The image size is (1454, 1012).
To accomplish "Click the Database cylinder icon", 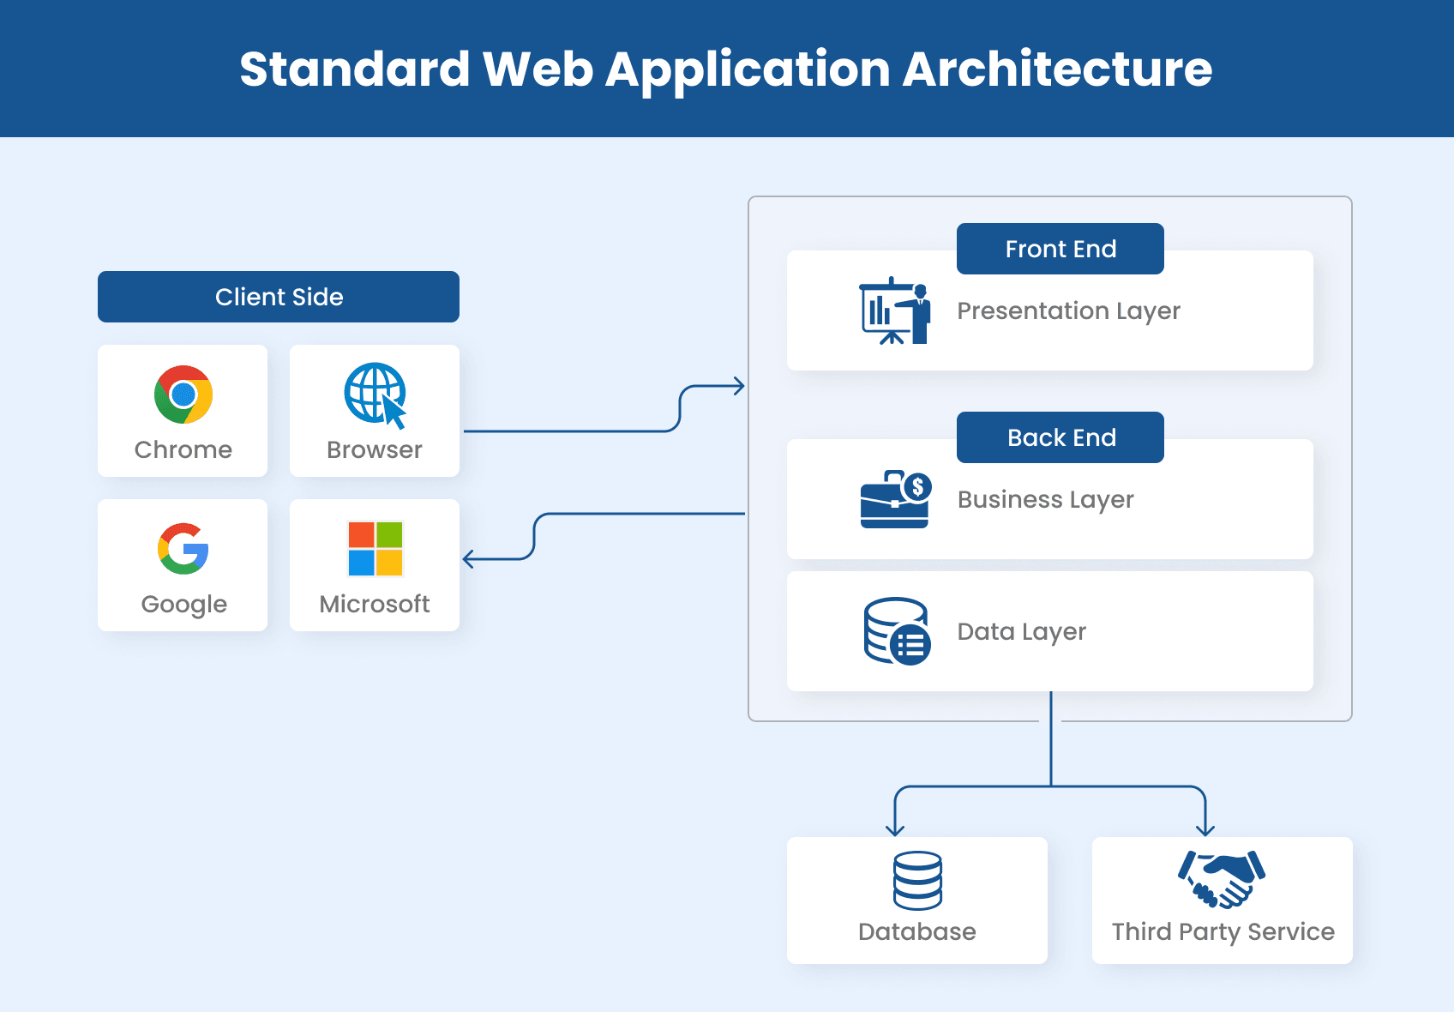I will pos(916,879).
